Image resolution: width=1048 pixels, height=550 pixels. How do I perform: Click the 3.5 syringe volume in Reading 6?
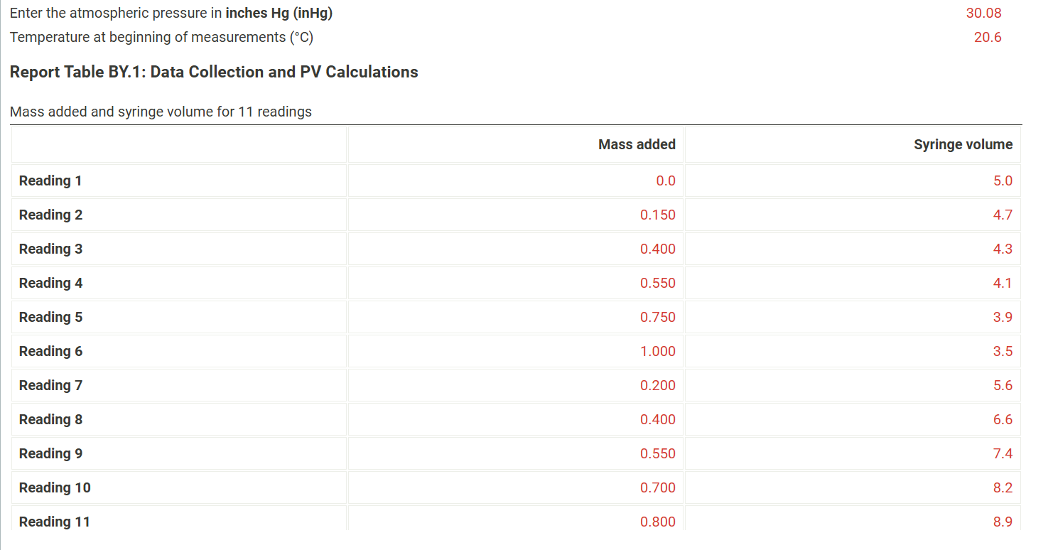1004,351
